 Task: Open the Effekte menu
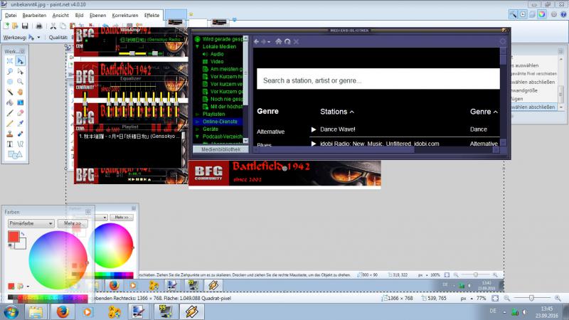151,15
